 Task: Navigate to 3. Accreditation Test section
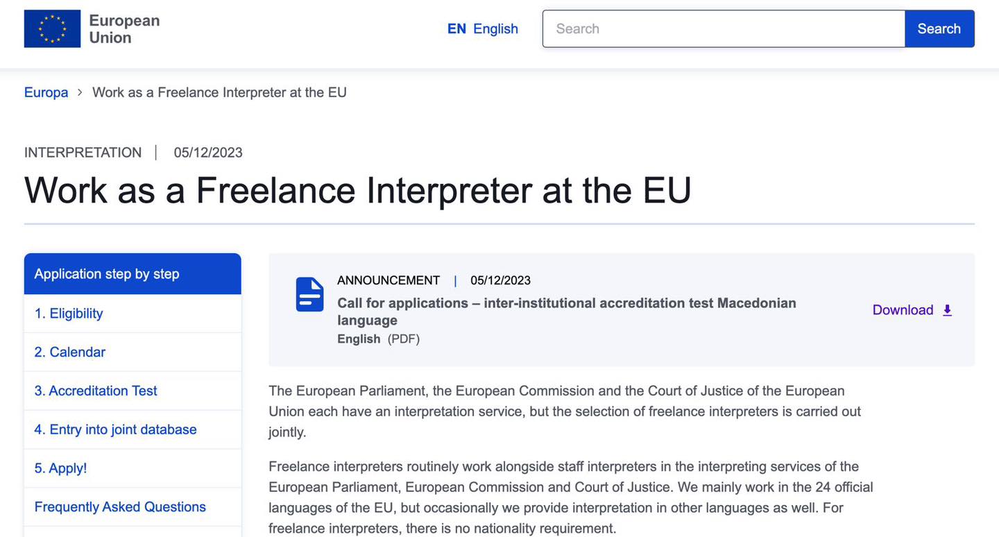tap(96, 391)
